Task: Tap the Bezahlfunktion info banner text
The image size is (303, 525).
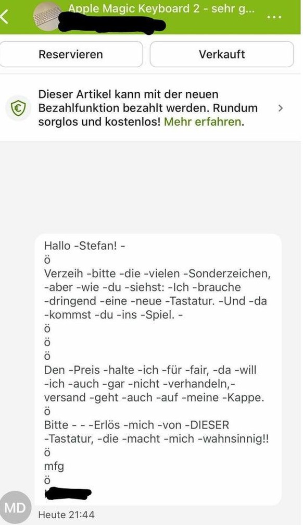Action: [148, 108]
